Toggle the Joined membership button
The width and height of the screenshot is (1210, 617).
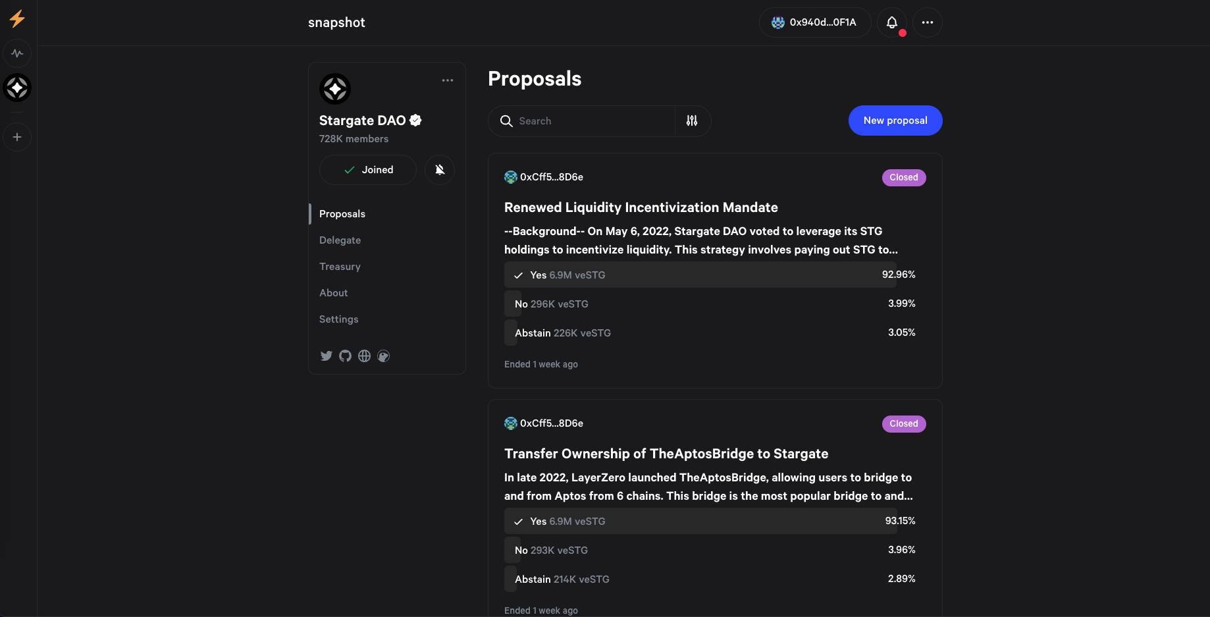pos(368,170)
